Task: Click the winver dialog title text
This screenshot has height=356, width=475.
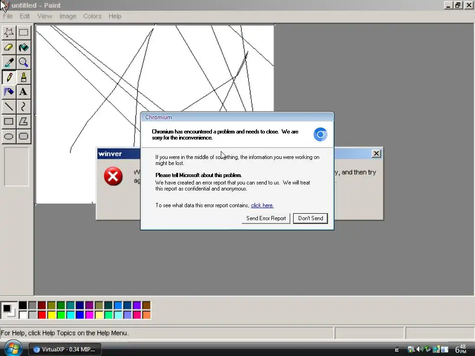Action: 110,154
